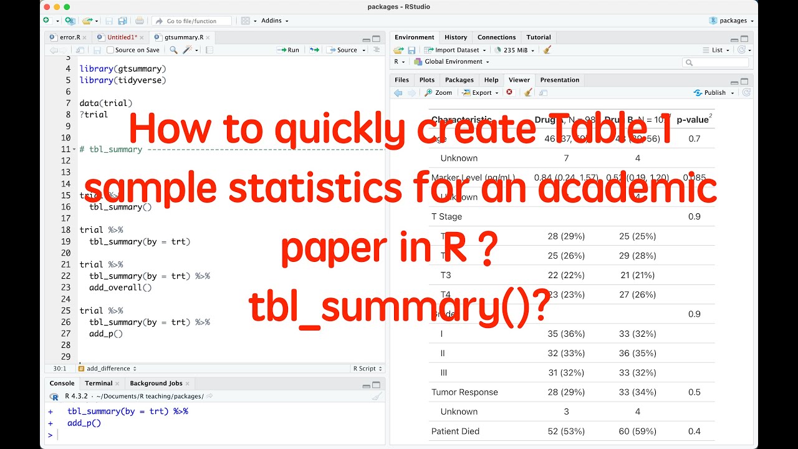This screenshot has height=449, width=798.
Task: Maximize the Console pane
Action: point(376,384)
